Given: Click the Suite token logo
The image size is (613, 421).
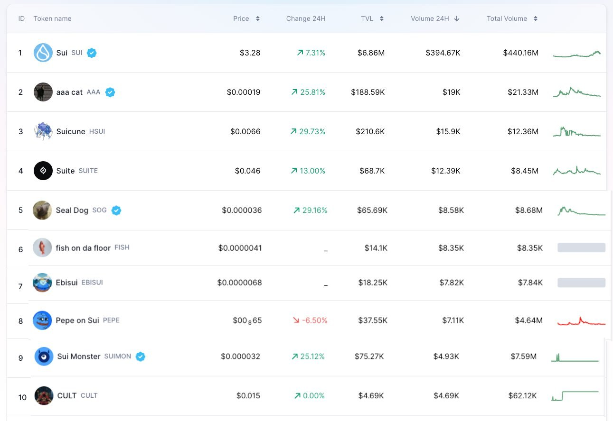Looking at the screenshot, I should (x=43, y=171).
